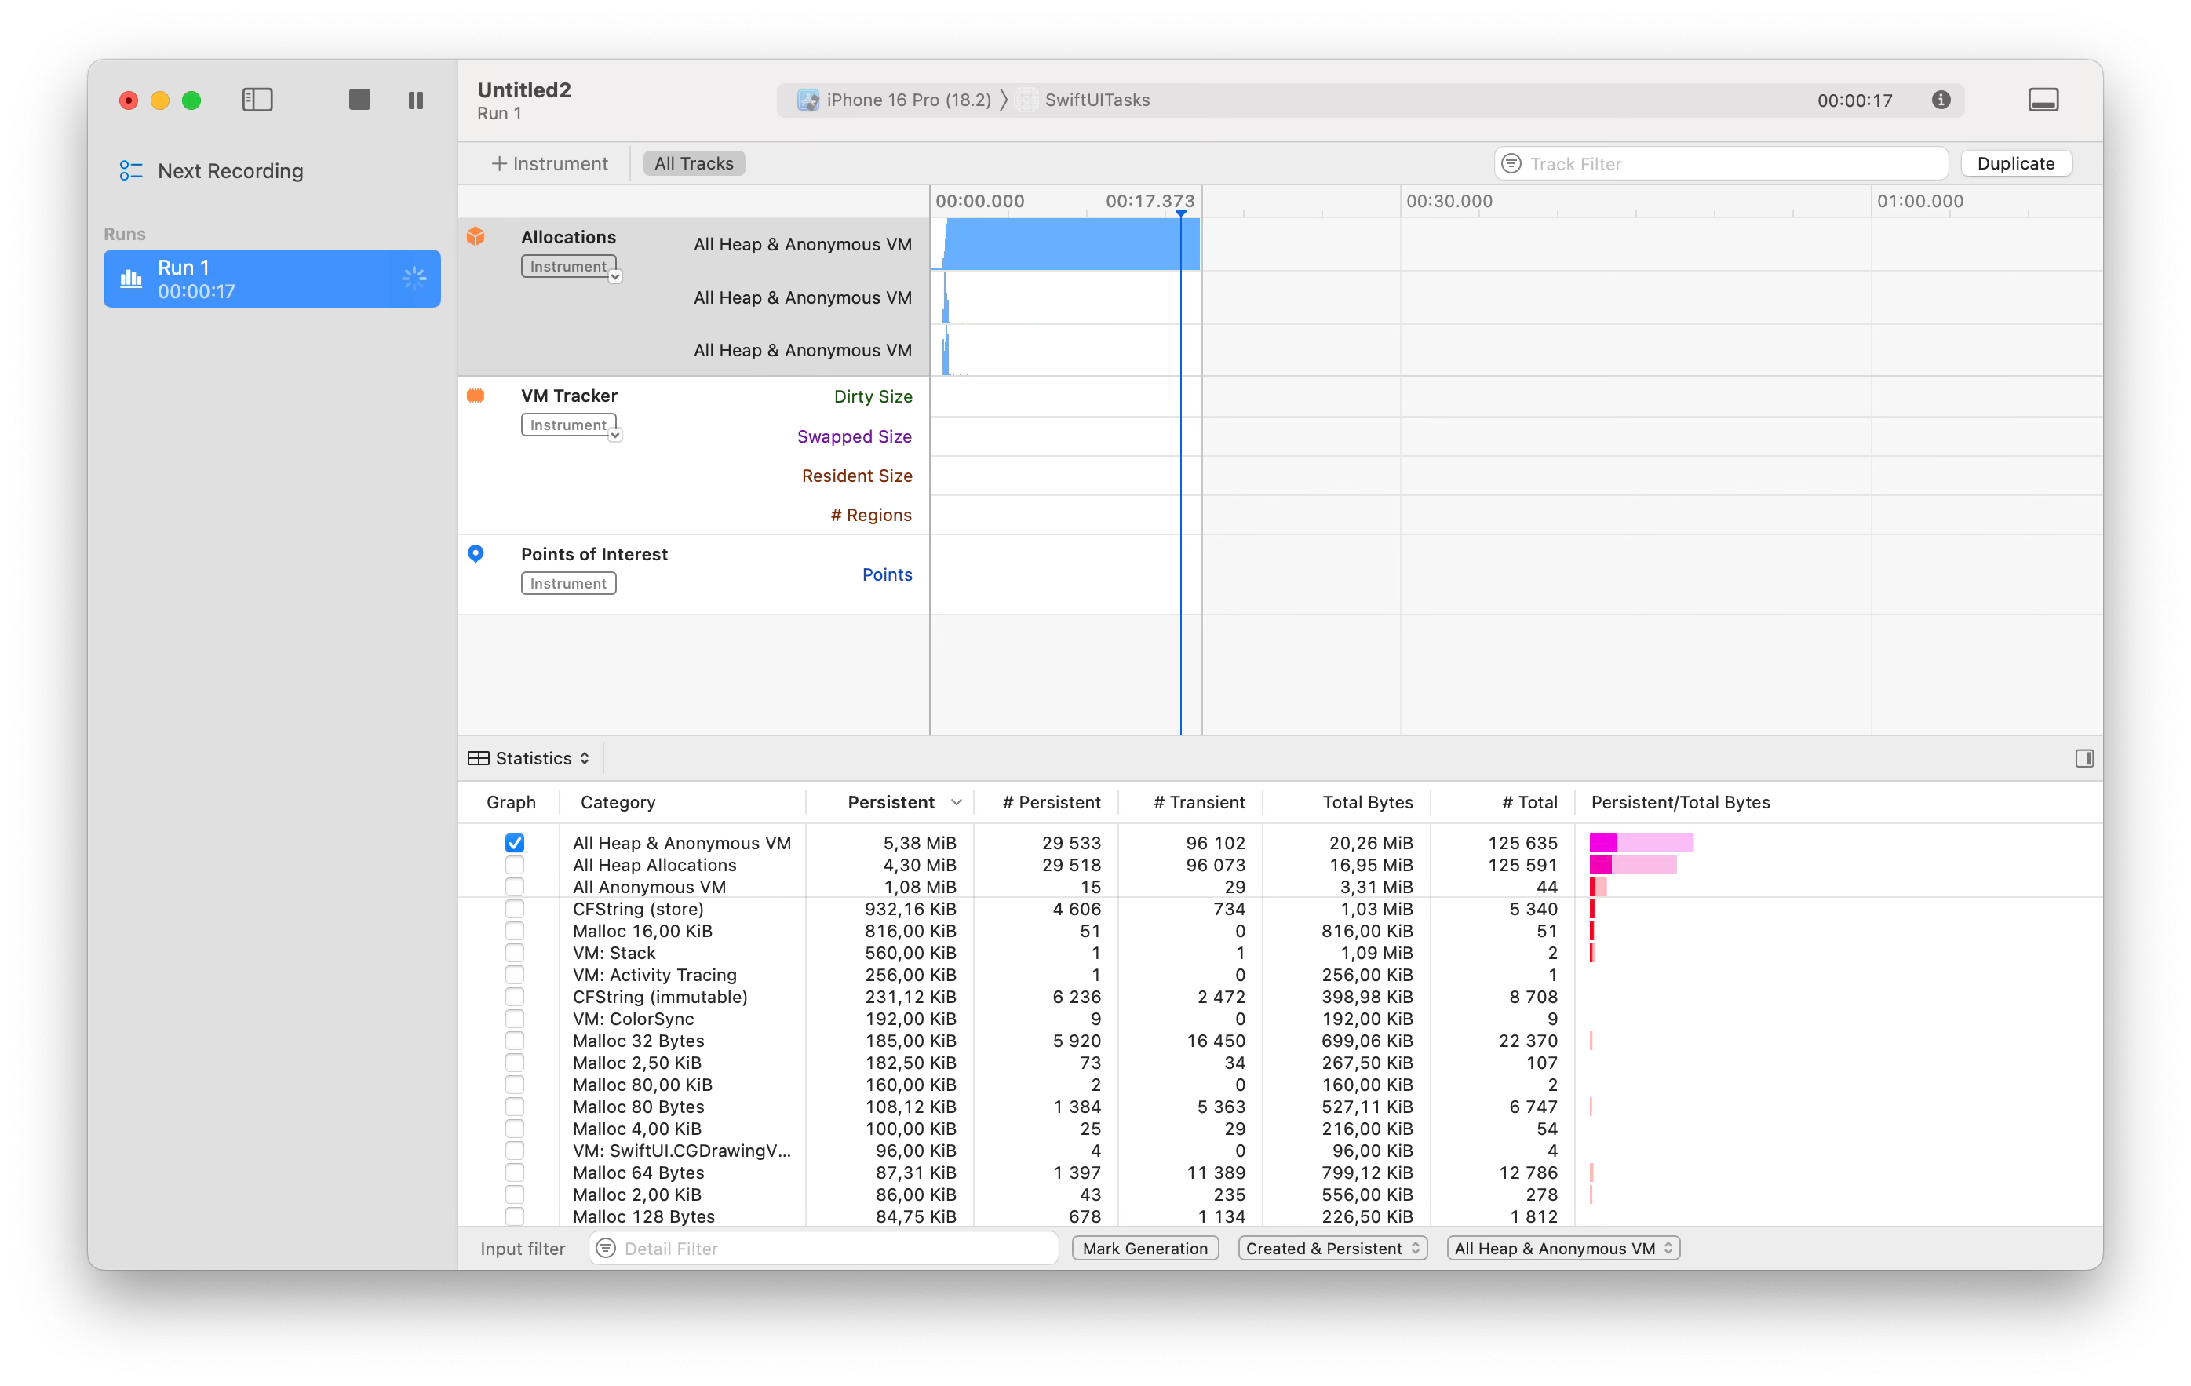Open the Created & Persistent popup menu
Viewport: 2191px width, 1386px height.
1332,1249
